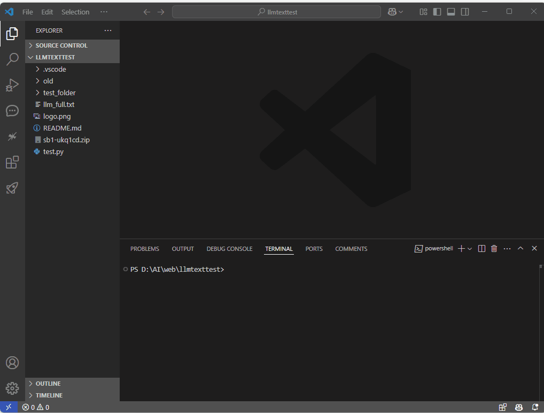The image size is (544, 413).
Task: Expand the .vscode folder
Action: point(72,69)
